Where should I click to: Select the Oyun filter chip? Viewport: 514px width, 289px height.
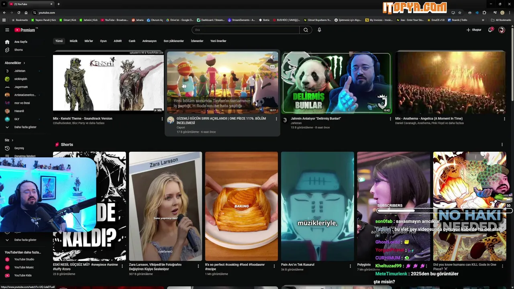coord(103,41)
